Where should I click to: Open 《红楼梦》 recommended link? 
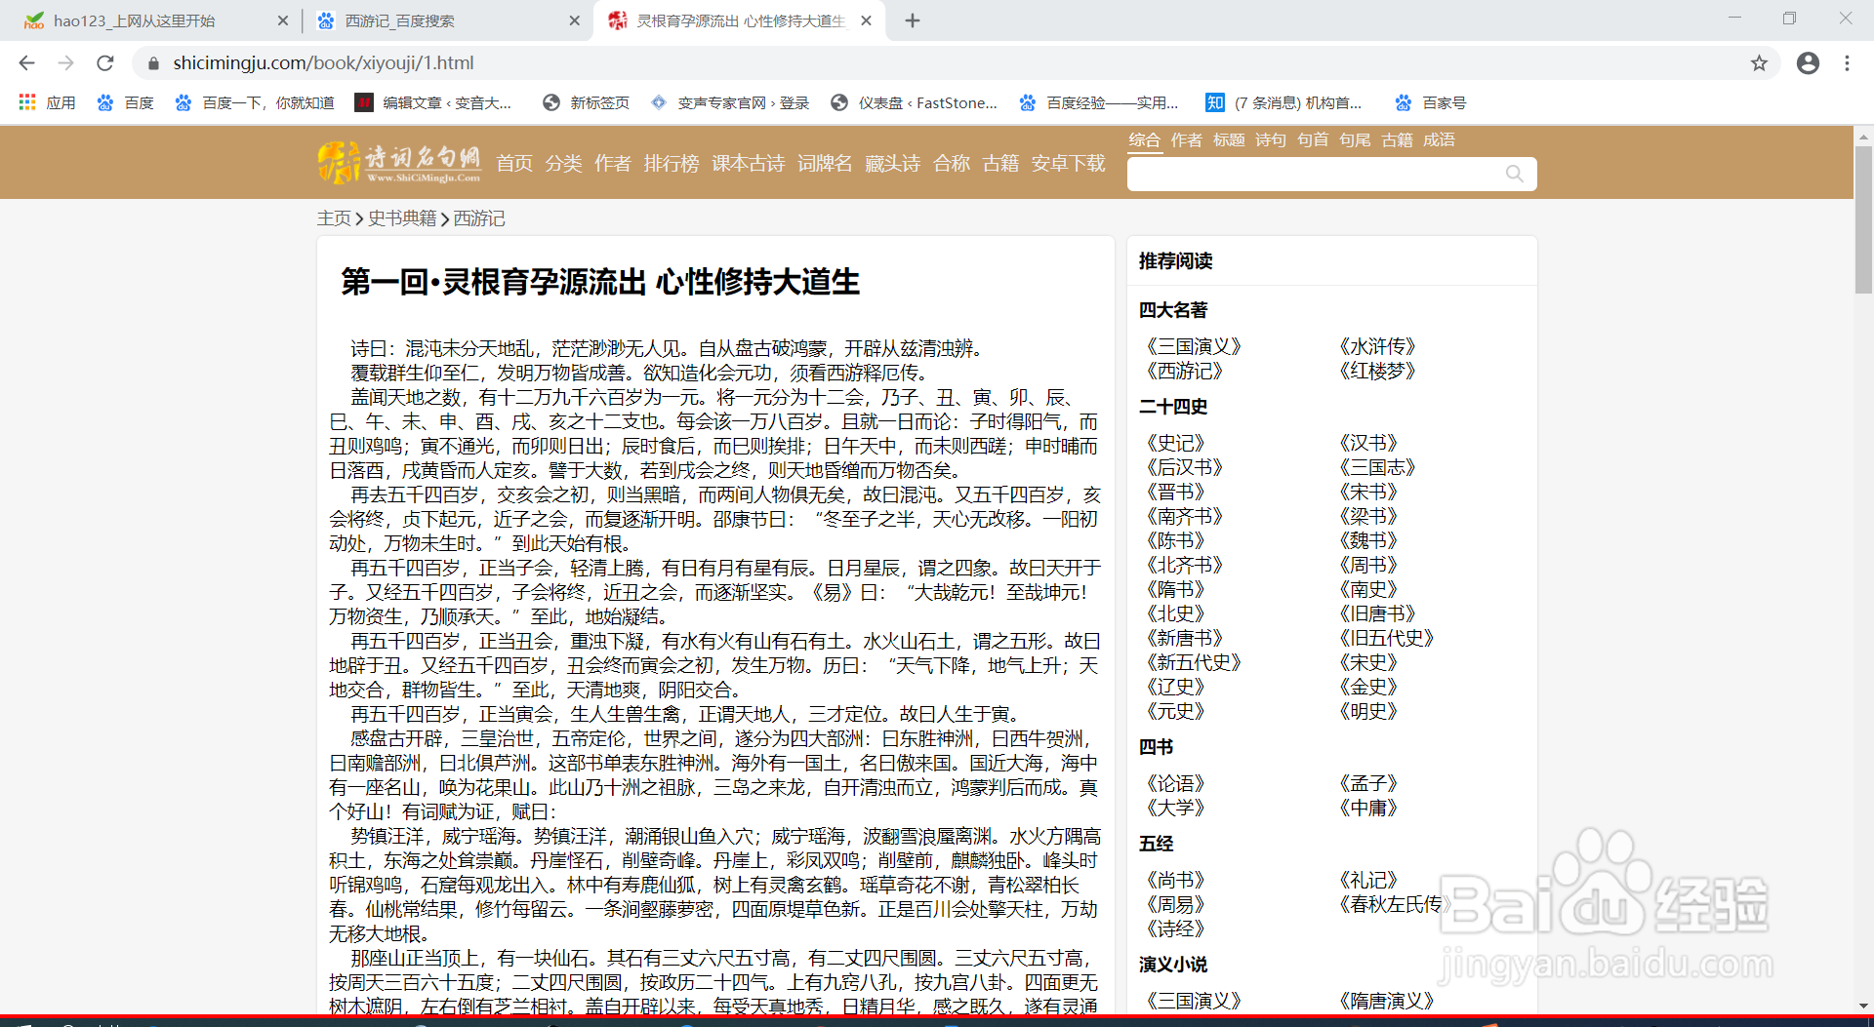click(x=1376, y=371)
